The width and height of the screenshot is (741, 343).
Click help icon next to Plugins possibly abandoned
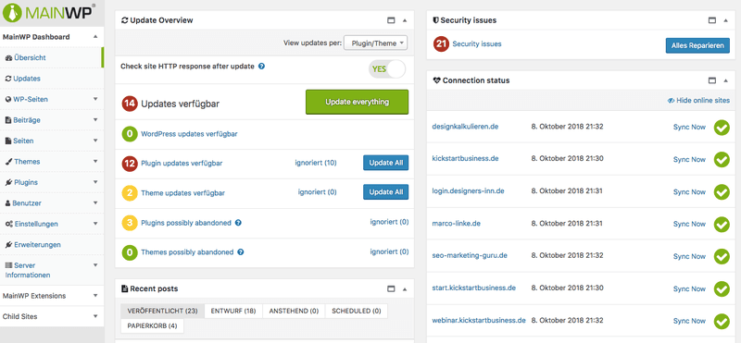(x=238, y=223)
